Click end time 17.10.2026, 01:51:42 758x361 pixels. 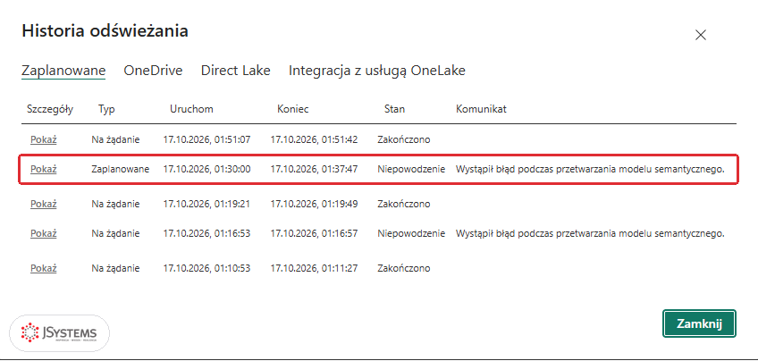(x=314, y=139)
